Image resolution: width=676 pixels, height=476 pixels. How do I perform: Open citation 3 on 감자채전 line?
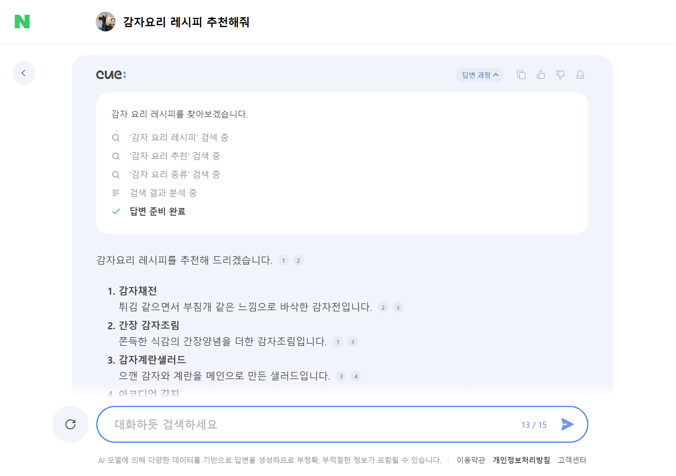click(398, 307)
